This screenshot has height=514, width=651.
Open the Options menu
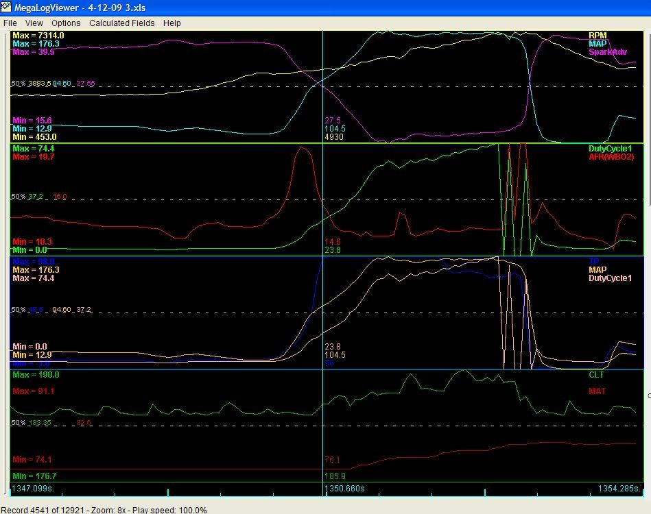66,23
